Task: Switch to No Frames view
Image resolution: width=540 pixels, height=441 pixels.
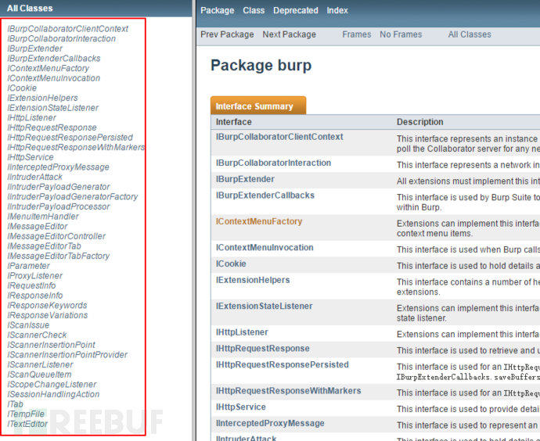Action: [401, 34]
